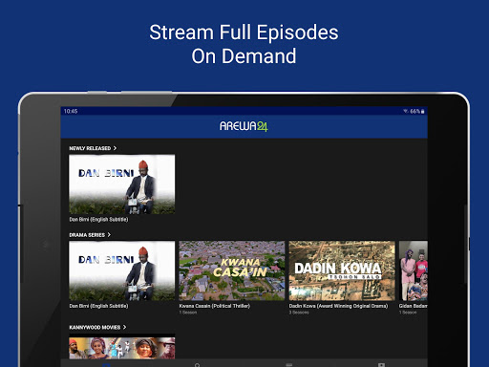Expand the Kannywood Movies section chevron
The width and height of the screenshot is (489, 367).
[124, 327]
